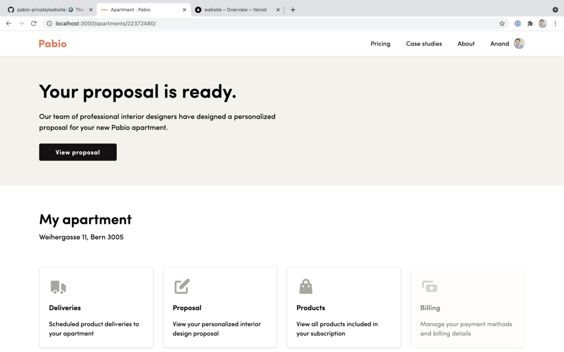Click 'Your proposal is ready.' heading
The width and height of the screenshot is (564, 352).
pyautogui.click(x=138, y=91)
